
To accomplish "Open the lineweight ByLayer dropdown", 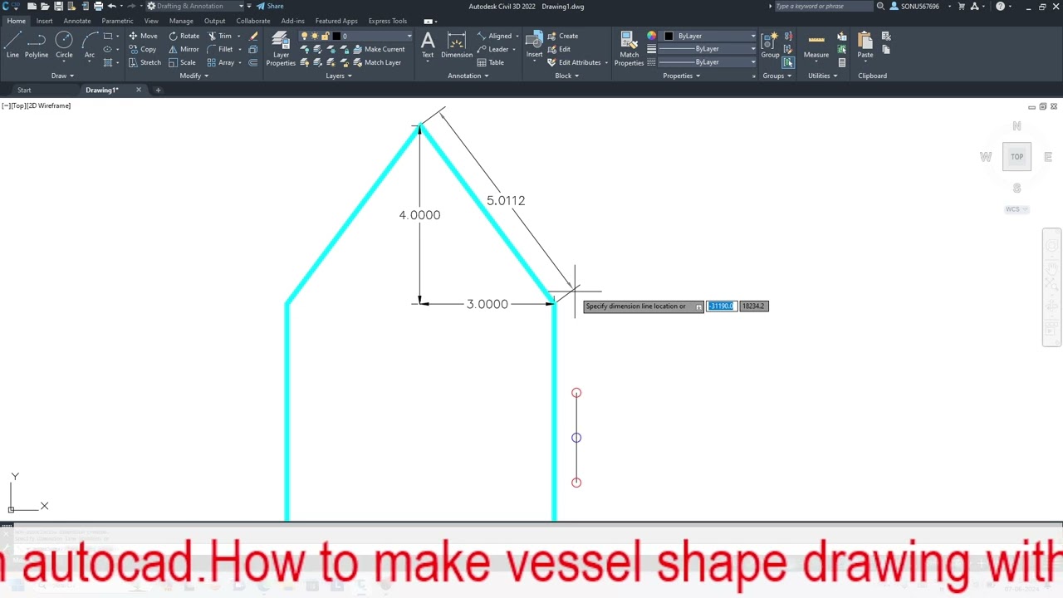I will pos(708,49).
